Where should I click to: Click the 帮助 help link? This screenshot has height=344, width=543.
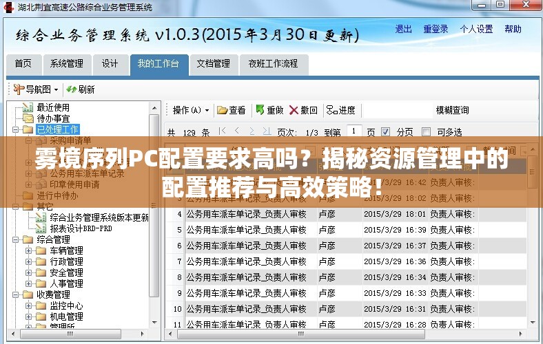click(513, 29)
